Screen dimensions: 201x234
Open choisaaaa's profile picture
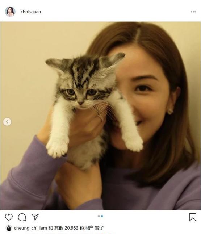point(10,12)
